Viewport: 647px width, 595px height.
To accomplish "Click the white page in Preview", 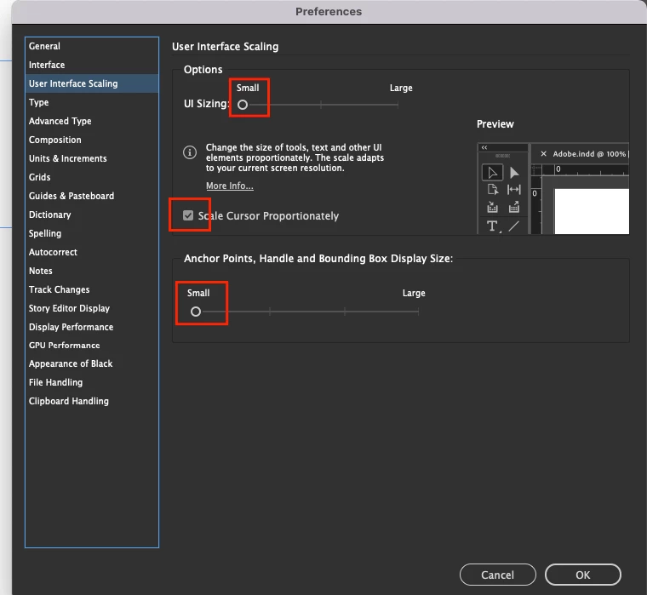I will click(x=592, y=211).
